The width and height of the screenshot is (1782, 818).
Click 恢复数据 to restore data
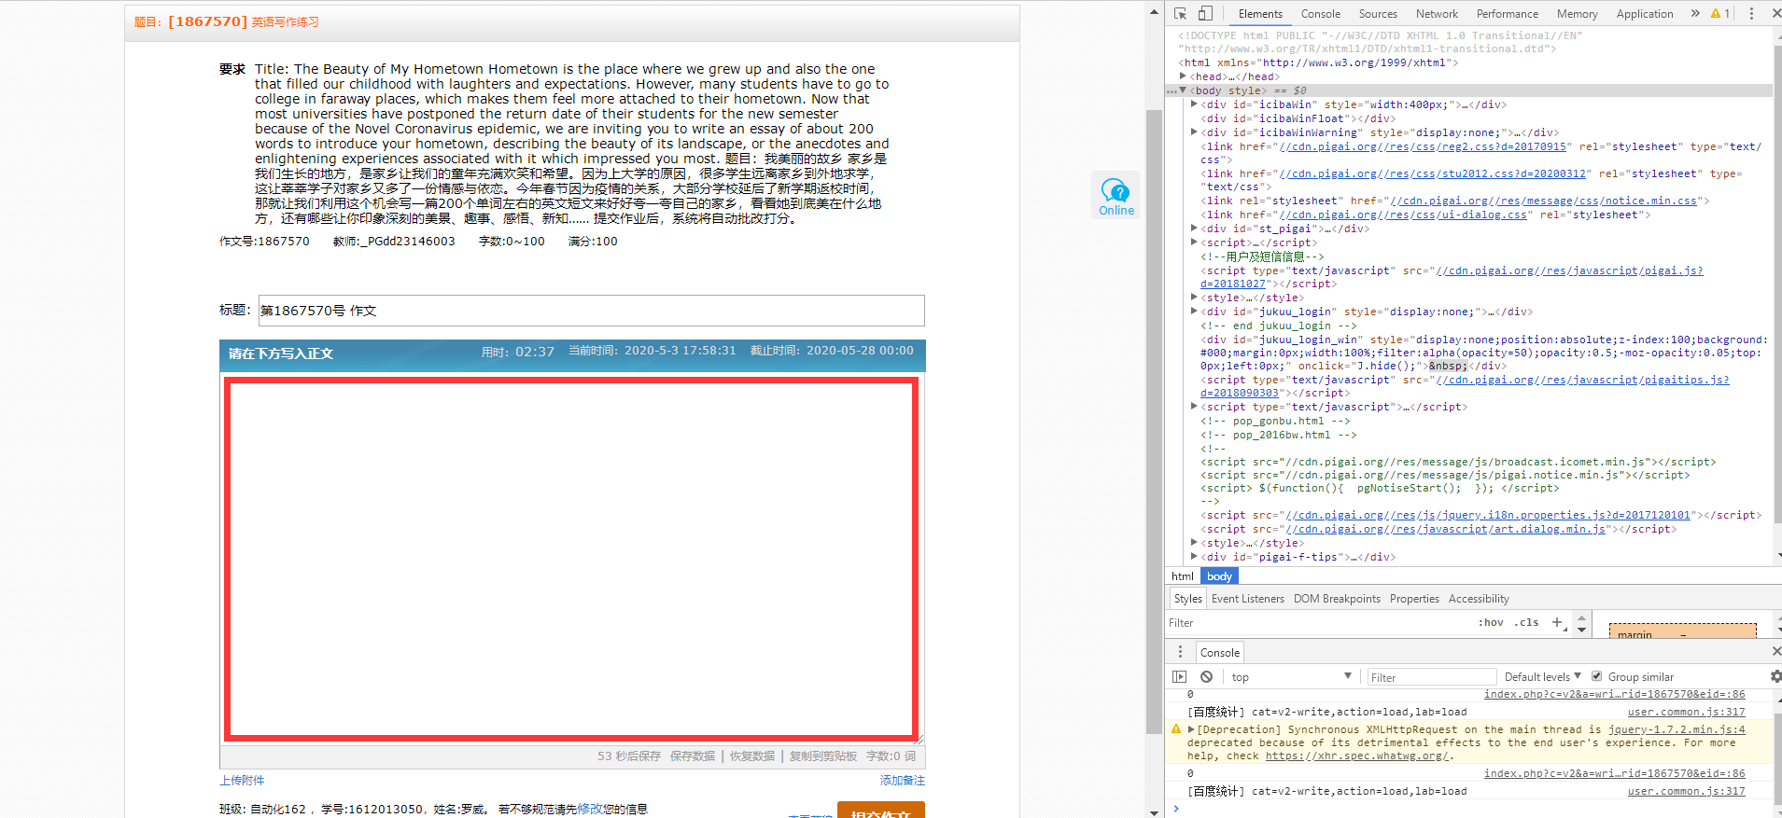tap(752, 756)
